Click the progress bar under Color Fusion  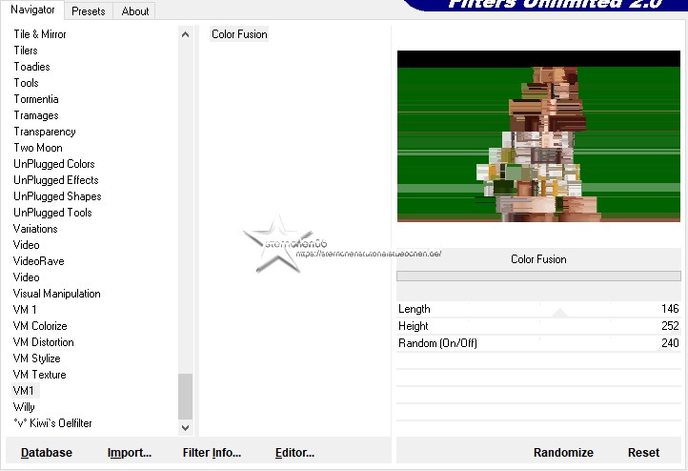tap(538, 276)
